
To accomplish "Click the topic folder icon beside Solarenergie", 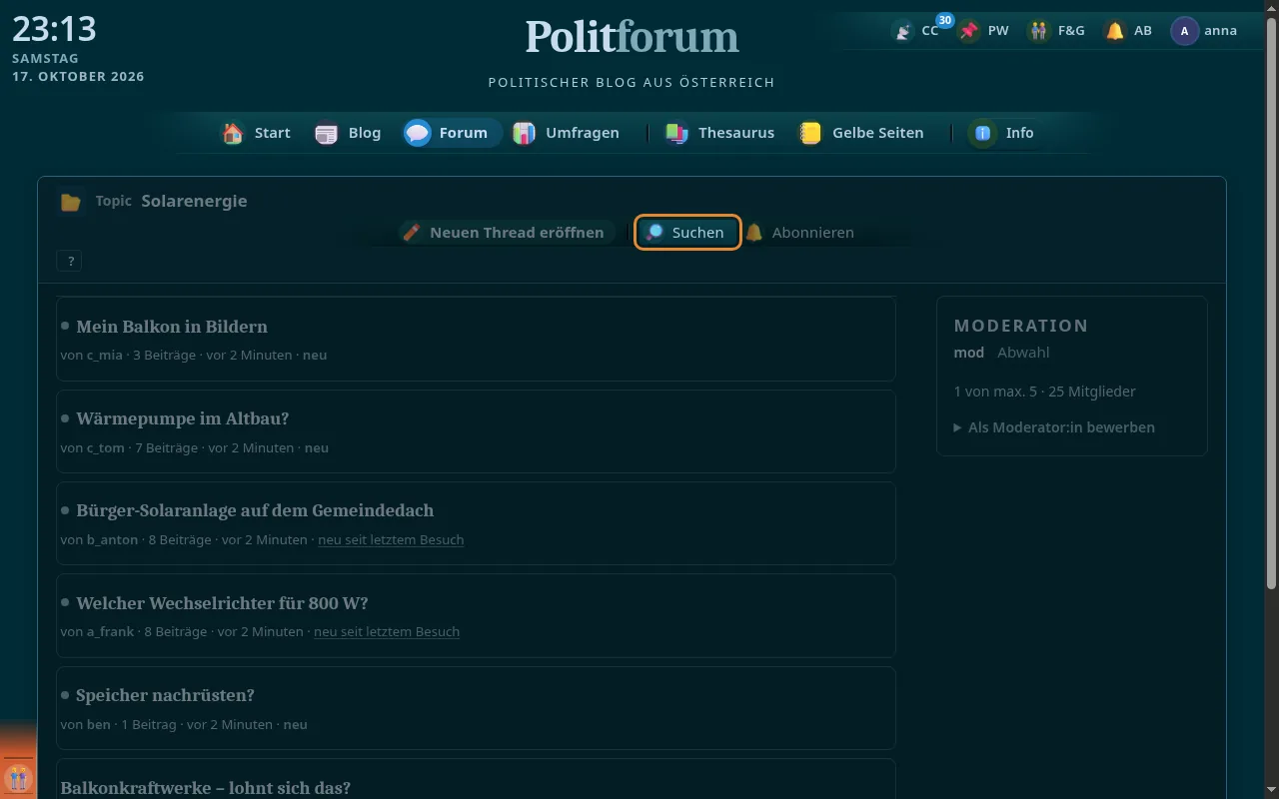I will pos(70,202).
